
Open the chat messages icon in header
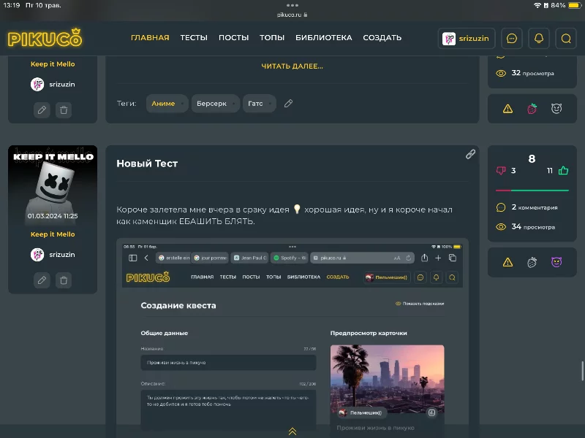click(x=511, y=39)
